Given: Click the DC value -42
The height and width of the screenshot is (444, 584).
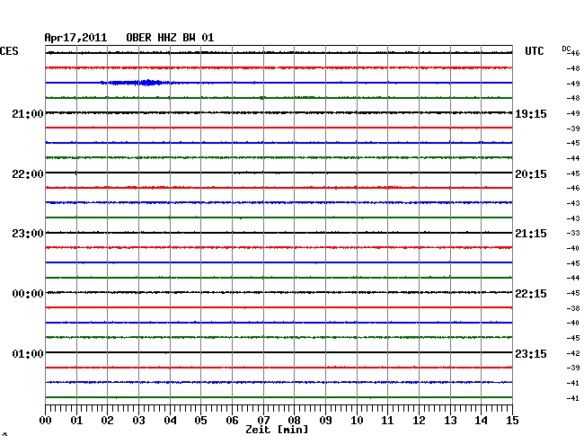Looking at the screenshot, I should (x=573, y=353).
